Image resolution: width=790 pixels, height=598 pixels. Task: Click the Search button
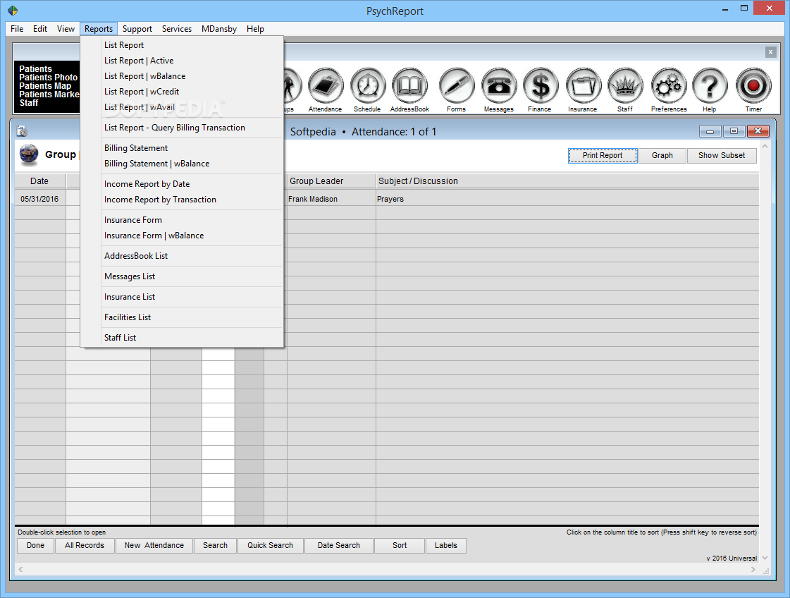pos(215,546)
